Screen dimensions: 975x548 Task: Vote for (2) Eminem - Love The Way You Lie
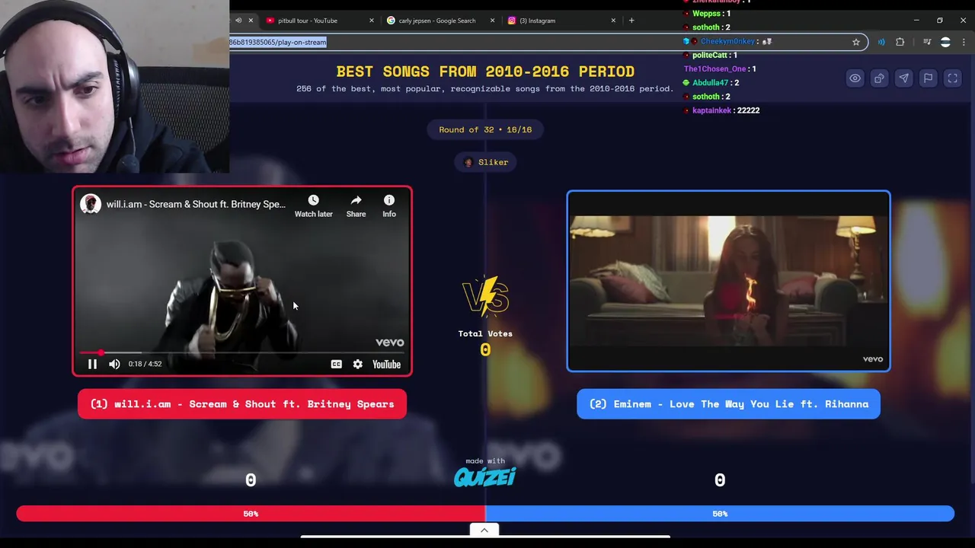(x=728, y=404)
